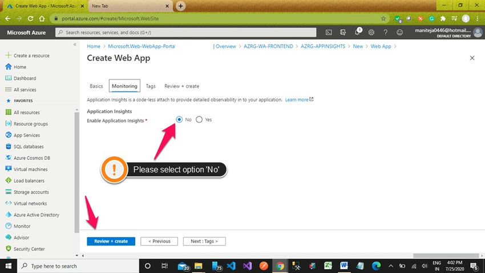
Task: Switch to the Tags tab
Action: (x=151, y=86)
